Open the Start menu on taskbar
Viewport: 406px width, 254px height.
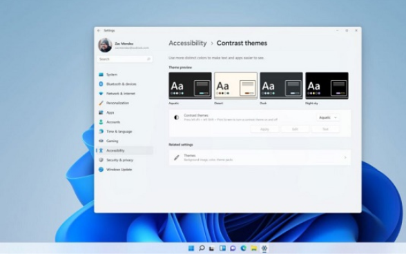pyautogui.click(x=191, y=248)
